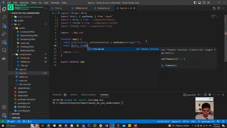The height and width of the screenshot is (128, 227).
Task: Click inside the terminal prompt line
Action: (88, 103)
